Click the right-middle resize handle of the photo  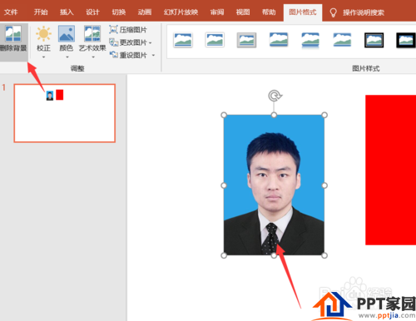tap(324, 185)
